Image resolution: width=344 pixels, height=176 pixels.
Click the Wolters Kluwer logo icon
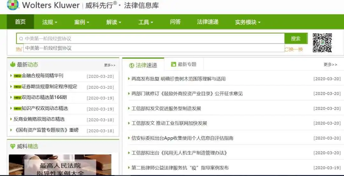pos(13,5)
